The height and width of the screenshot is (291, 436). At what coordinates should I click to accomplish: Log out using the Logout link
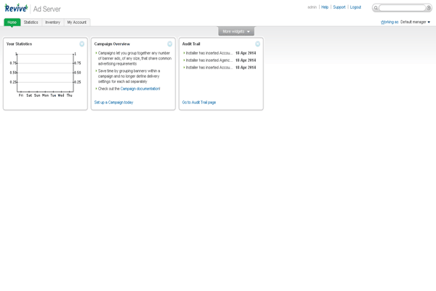pyautogui.click(x=355, y=7)
